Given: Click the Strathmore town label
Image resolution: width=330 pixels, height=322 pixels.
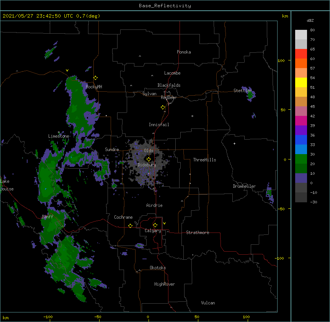Looking at the screenshot, I should [198, 233].
